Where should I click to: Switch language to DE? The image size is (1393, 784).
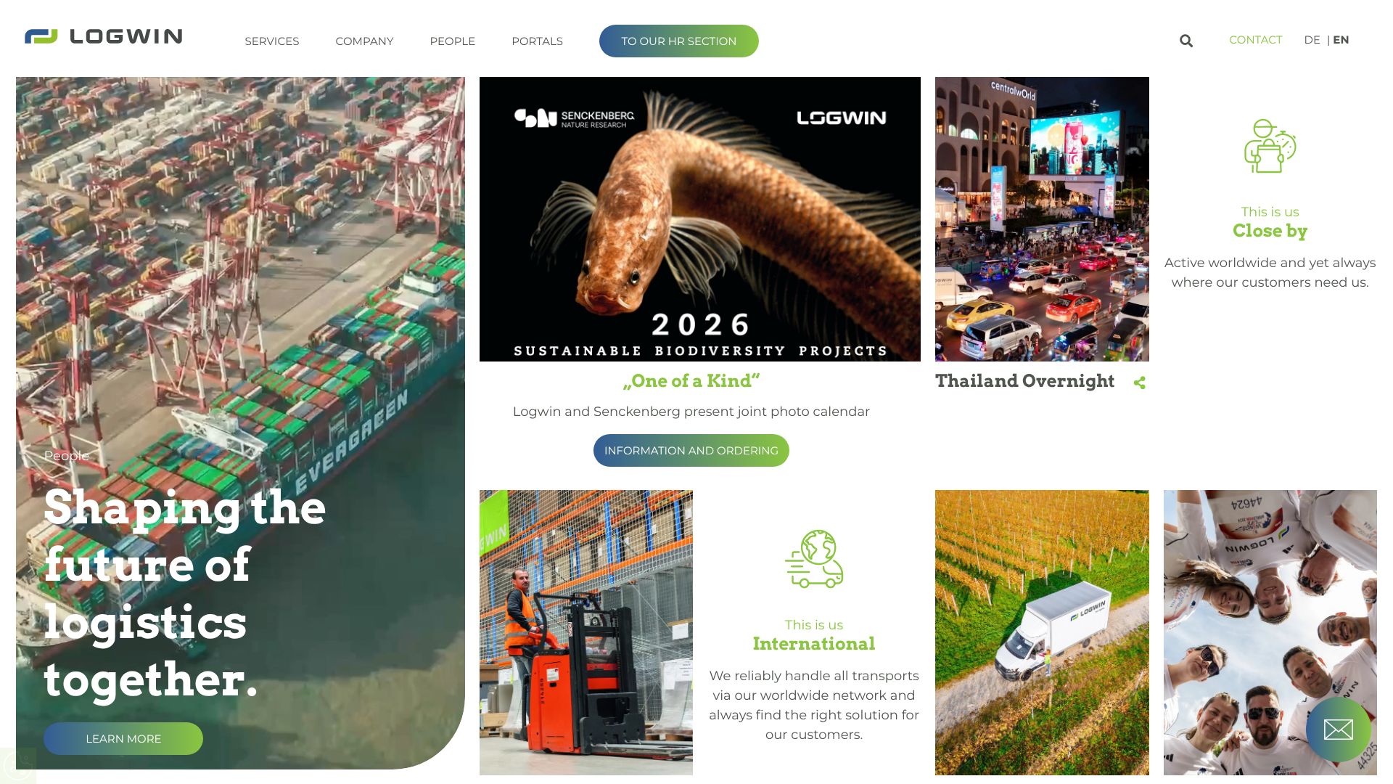[1312, 40]
